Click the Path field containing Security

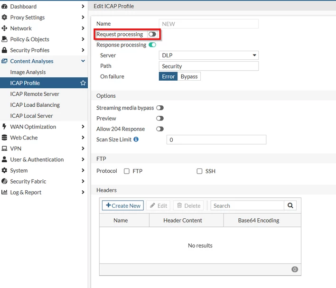coord(209,66)
